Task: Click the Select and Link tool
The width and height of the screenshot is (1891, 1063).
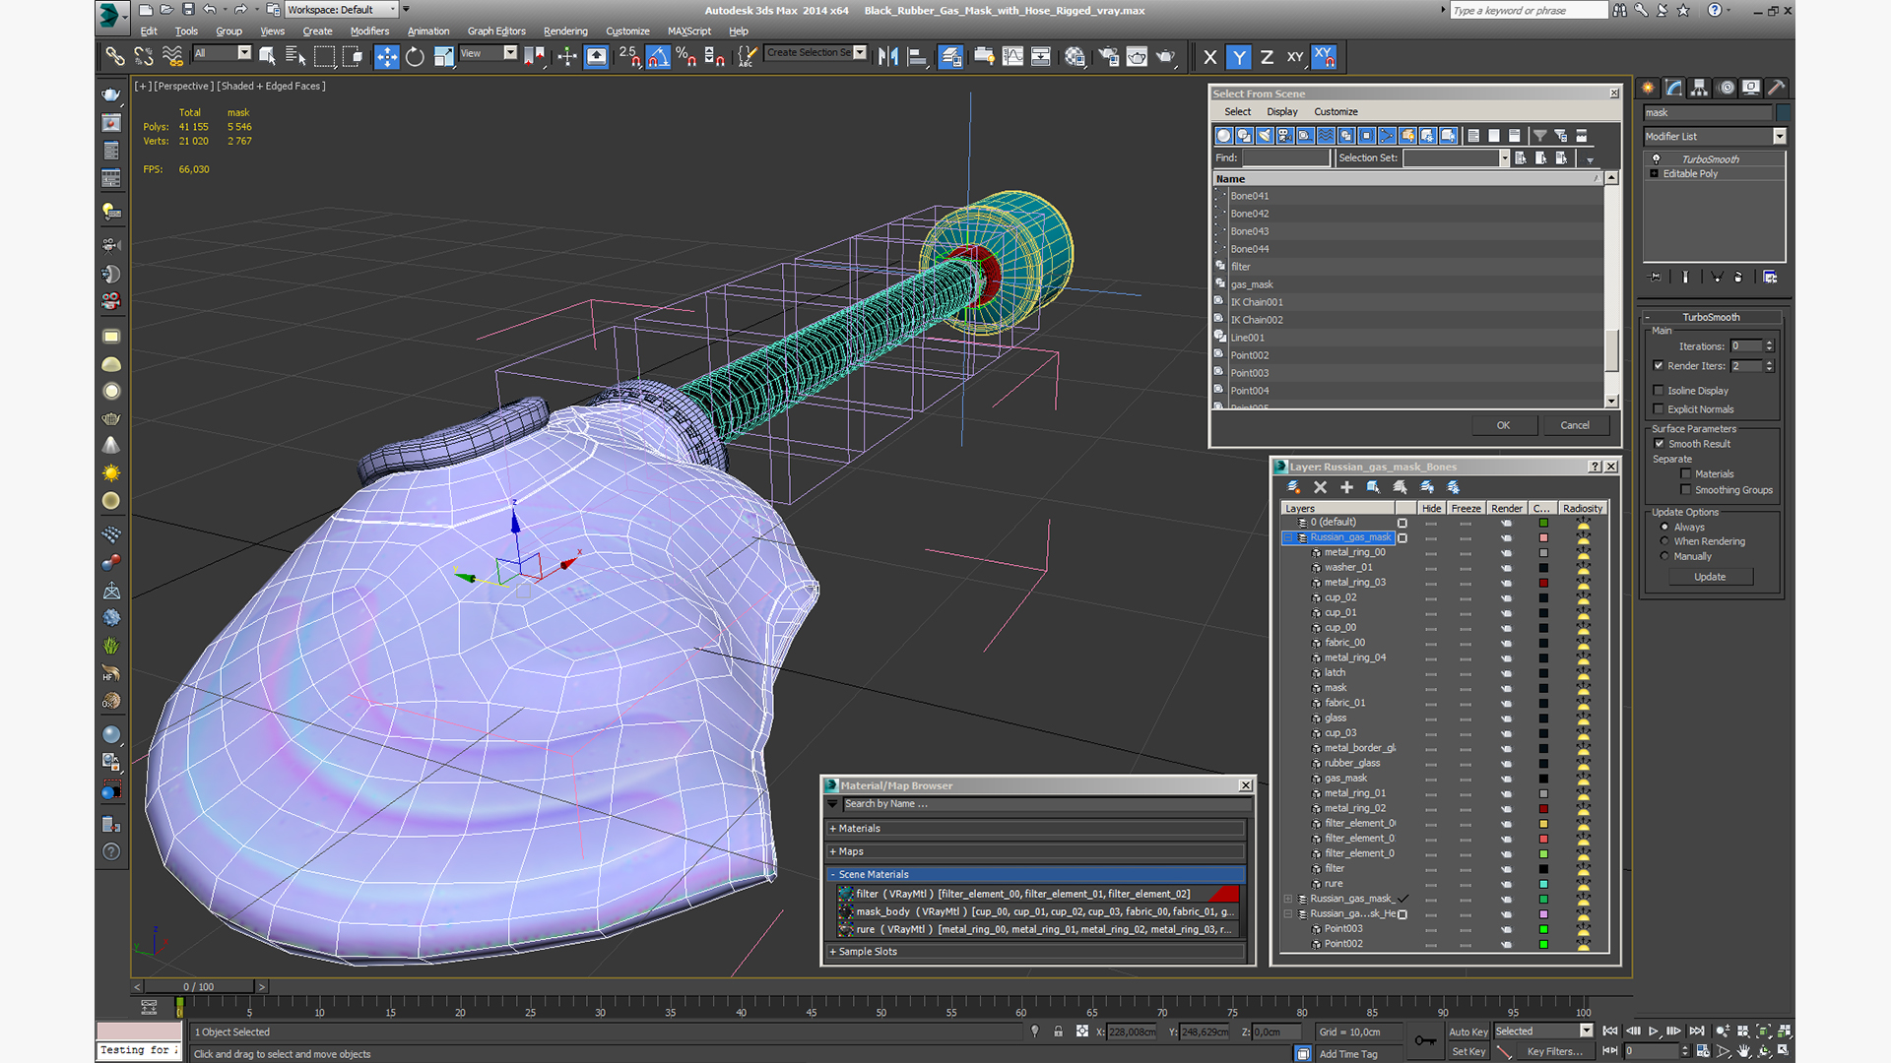Action: coord(115,57)
